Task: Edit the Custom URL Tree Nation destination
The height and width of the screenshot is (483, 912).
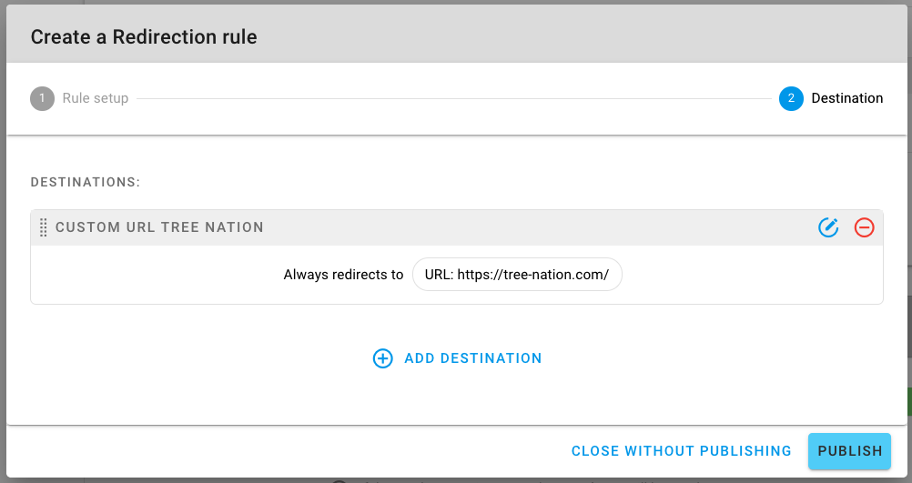Action: (x=828, y=227)
